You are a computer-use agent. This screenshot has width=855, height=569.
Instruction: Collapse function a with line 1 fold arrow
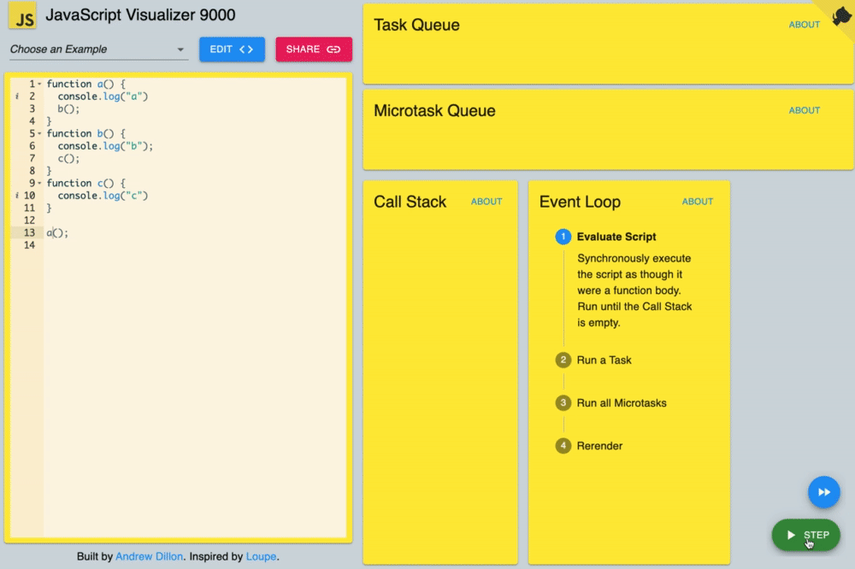(x=38, y=84)
